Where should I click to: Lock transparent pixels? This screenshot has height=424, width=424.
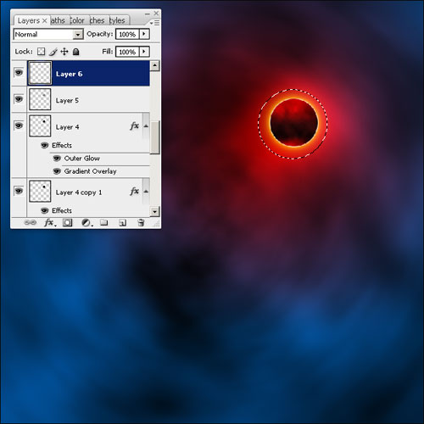42,52
